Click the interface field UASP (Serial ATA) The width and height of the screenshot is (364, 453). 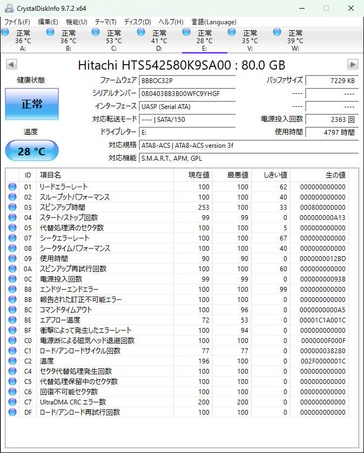click(187, 107)
